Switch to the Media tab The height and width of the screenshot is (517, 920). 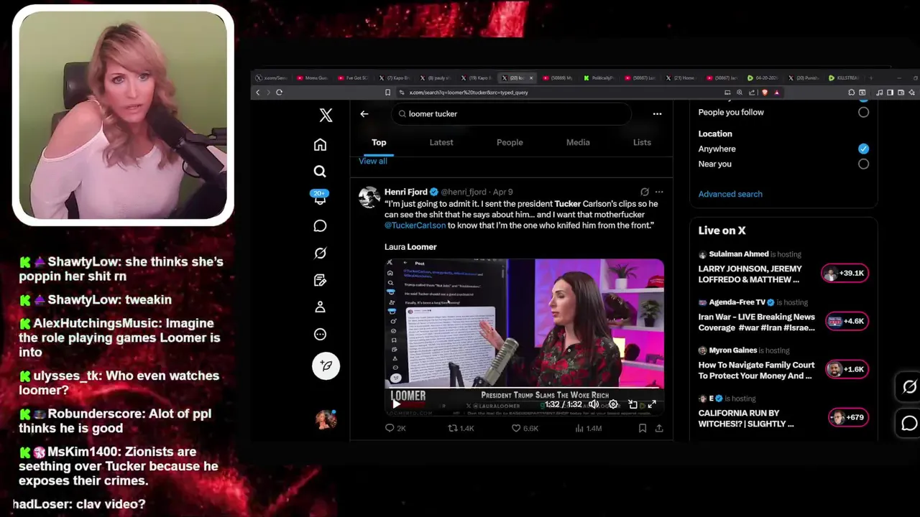[578, 142]
